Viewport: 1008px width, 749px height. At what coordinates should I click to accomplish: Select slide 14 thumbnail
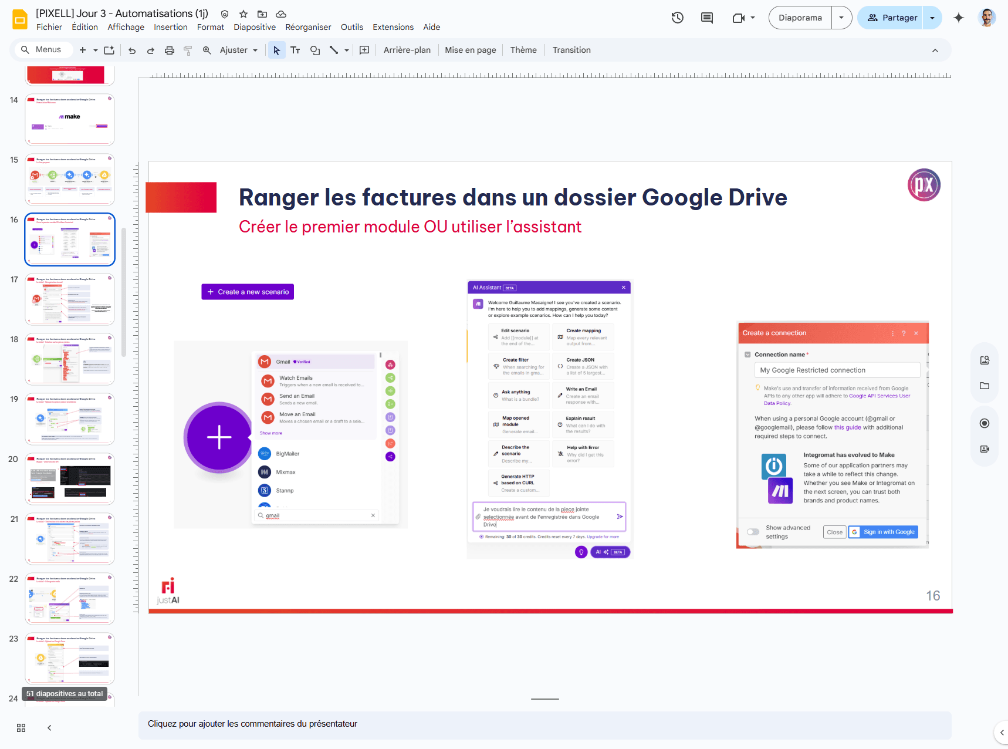click(70, 120)
